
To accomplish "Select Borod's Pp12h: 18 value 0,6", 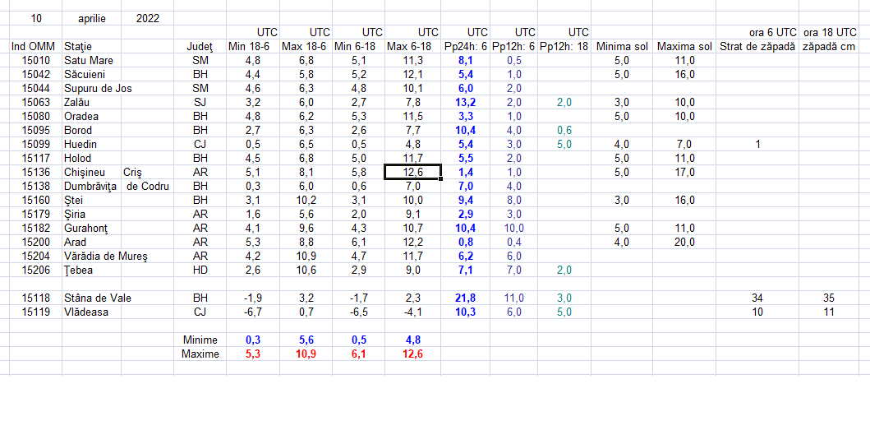I will click(x=564, y=131).
